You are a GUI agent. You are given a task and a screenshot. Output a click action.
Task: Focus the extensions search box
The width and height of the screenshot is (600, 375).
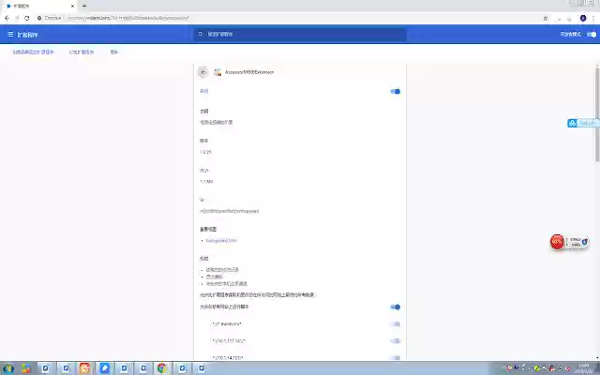[x=300, y=35]
